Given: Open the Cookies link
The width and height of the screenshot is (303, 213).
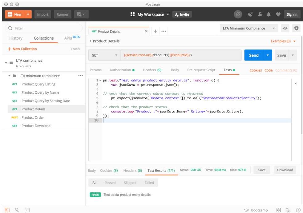Looking at the screenshot, I should coord(256,70).
